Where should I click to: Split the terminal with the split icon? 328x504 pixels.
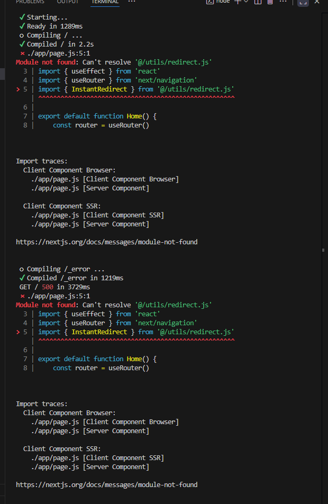click(x=258, y=2)
